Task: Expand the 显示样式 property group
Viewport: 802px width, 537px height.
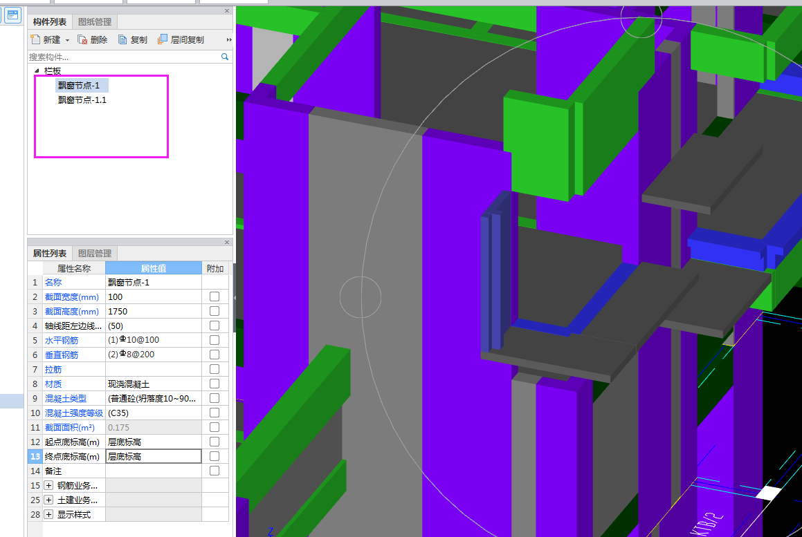Action: [48, 514]
